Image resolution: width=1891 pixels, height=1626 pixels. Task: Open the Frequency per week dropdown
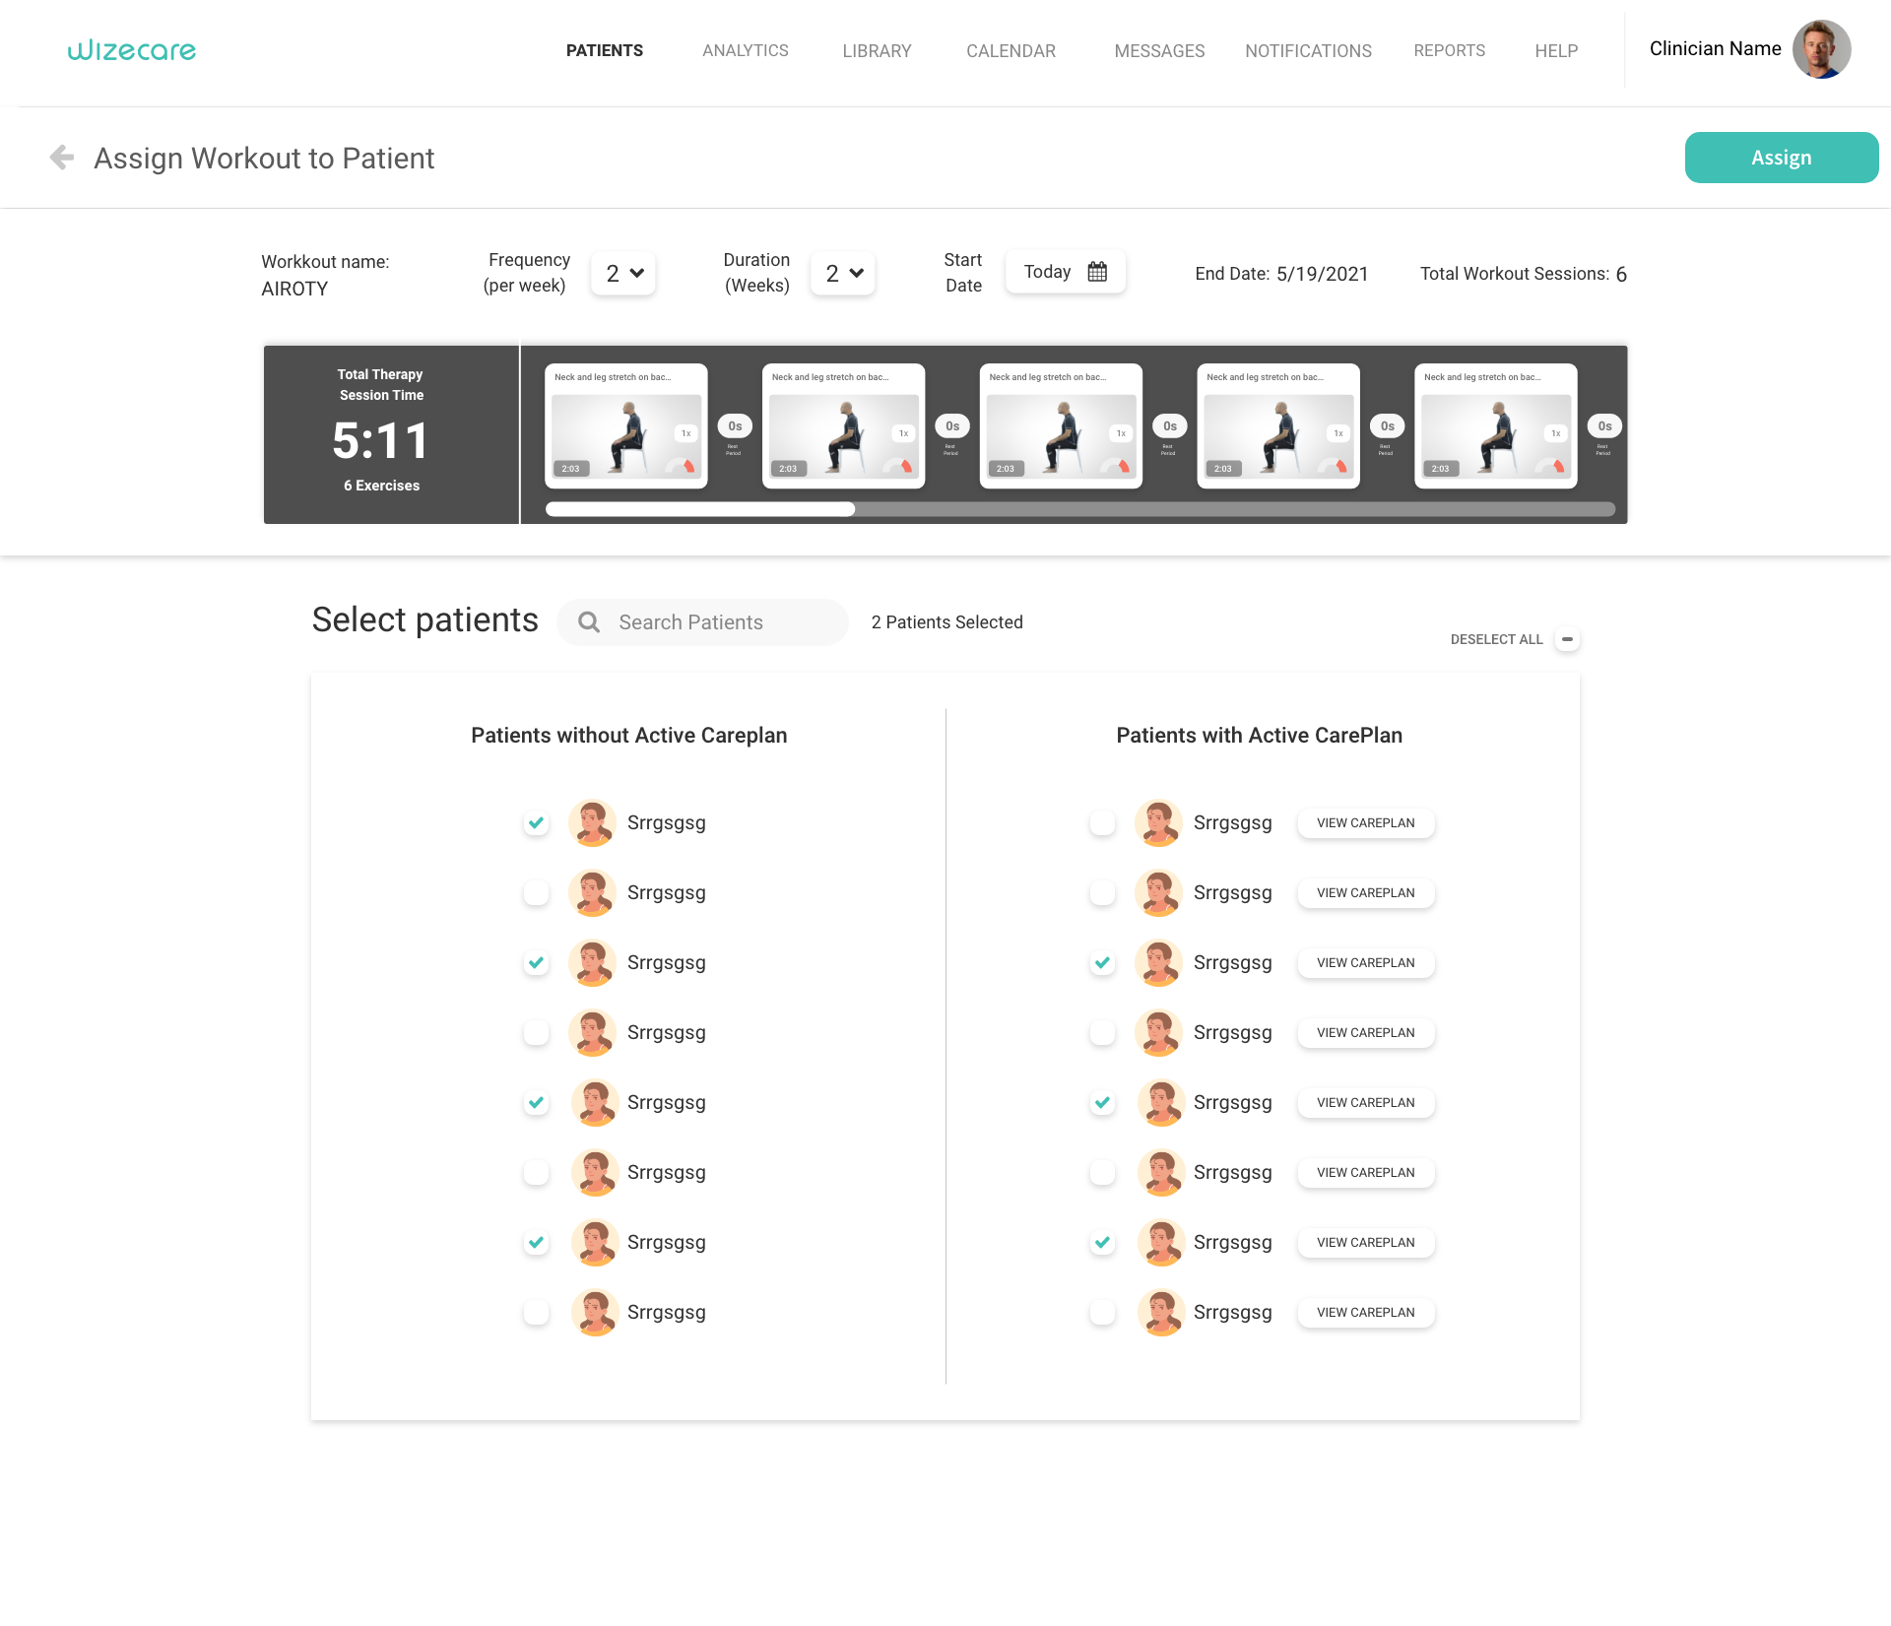[623, 273]
